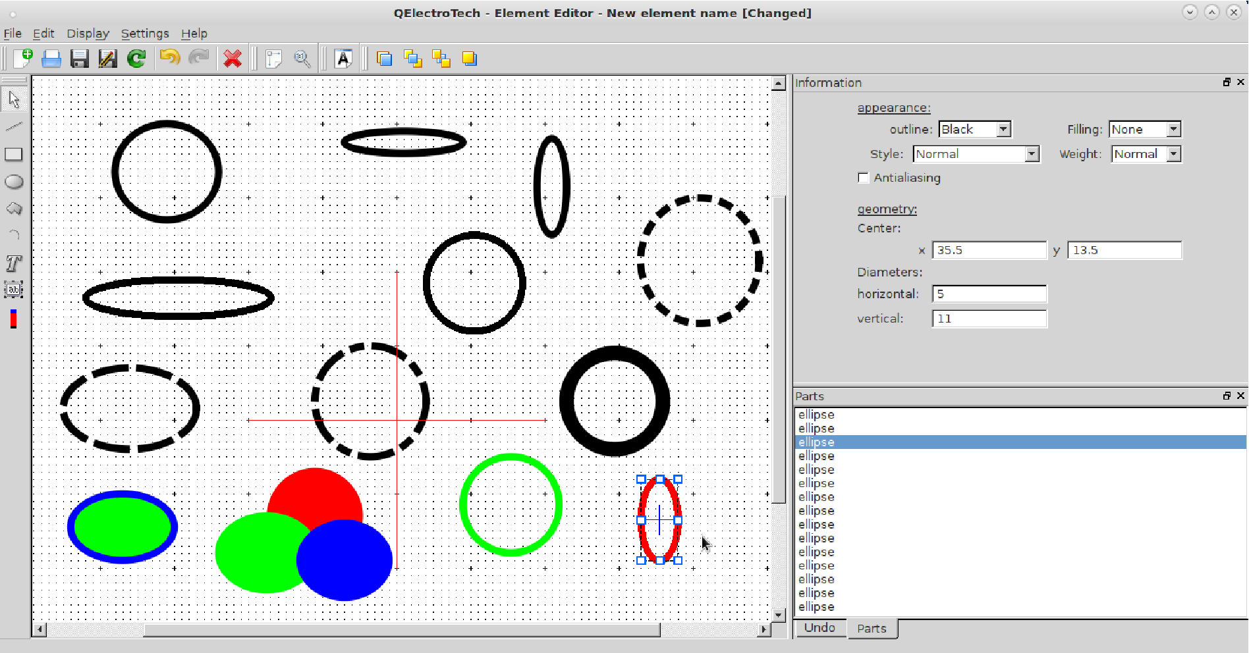
Task: Activate the line drawing tool
Action: click(14, 126)
